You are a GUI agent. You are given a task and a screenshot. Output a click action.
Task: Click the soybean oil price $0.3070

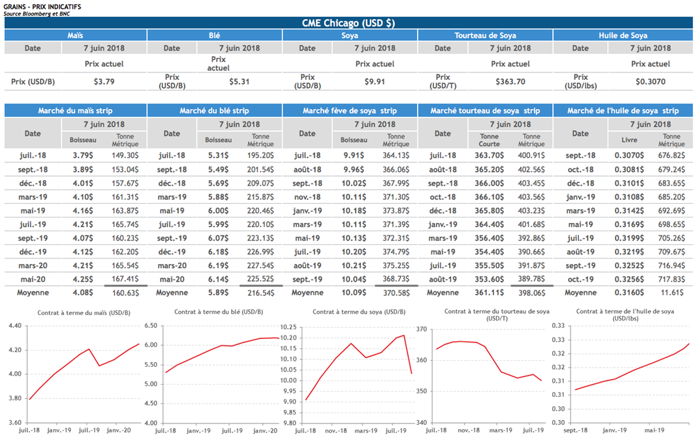click(x=648, y=82)
